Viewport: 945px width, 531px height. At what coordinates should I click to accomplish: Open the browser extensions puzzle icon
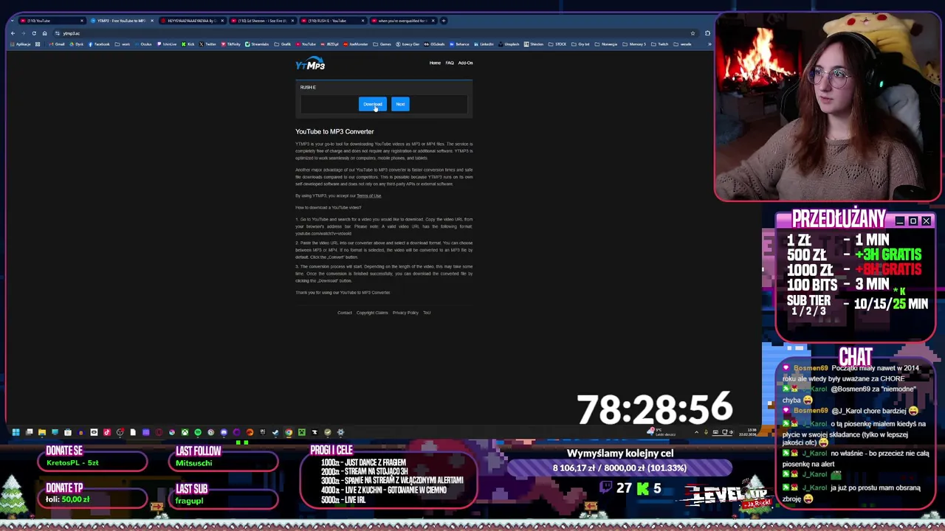[x=707, y=33]
